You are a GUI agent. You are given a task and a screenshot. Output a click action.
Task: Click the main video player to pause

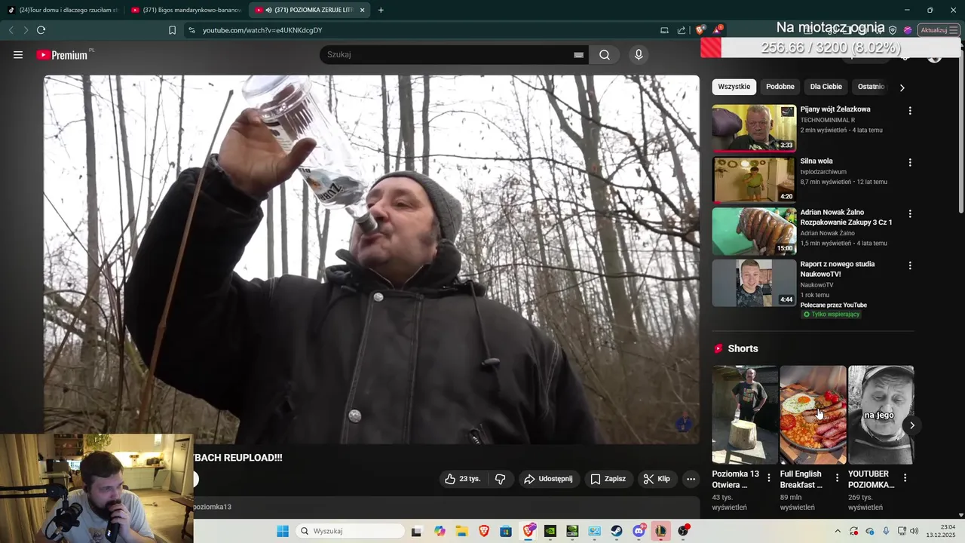(x=372, y=259)
